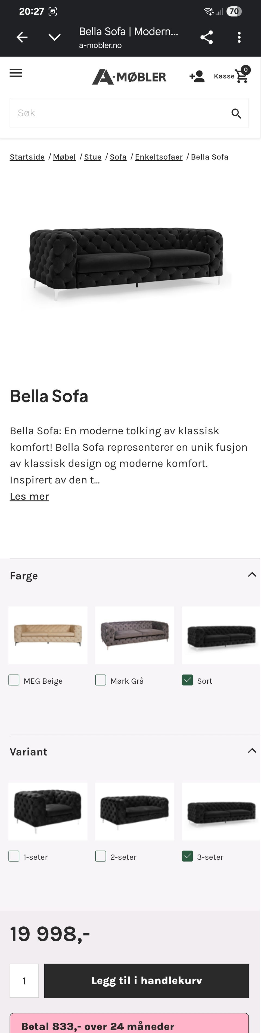
Task: Tick the 2-seter variant checkbox
Action: click(x=101, y=856)
